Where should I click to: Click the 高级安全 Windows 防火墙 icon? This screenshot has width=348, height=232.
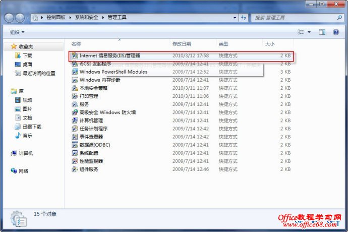coord(75,112)
